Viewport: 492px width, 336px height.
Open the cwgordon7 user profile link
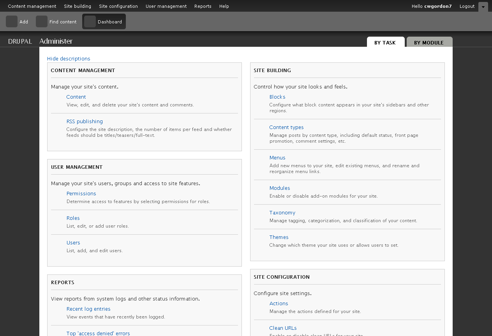pyautogui.click(x=438, y=6)
